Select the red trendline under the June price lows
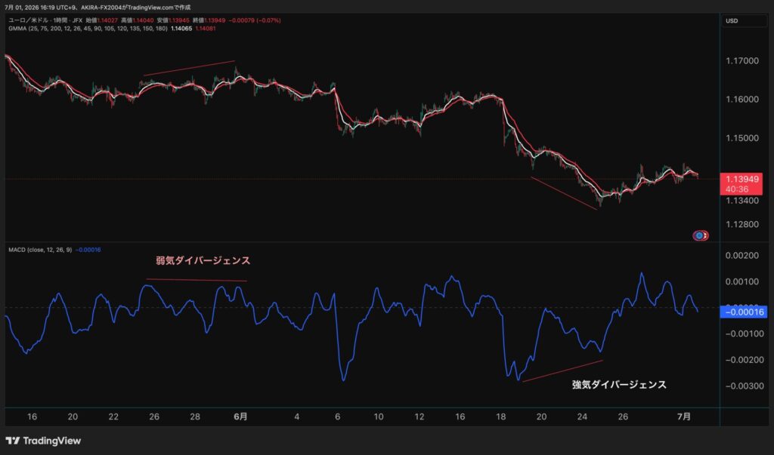The image size is (774, 455). pos(564,193)
